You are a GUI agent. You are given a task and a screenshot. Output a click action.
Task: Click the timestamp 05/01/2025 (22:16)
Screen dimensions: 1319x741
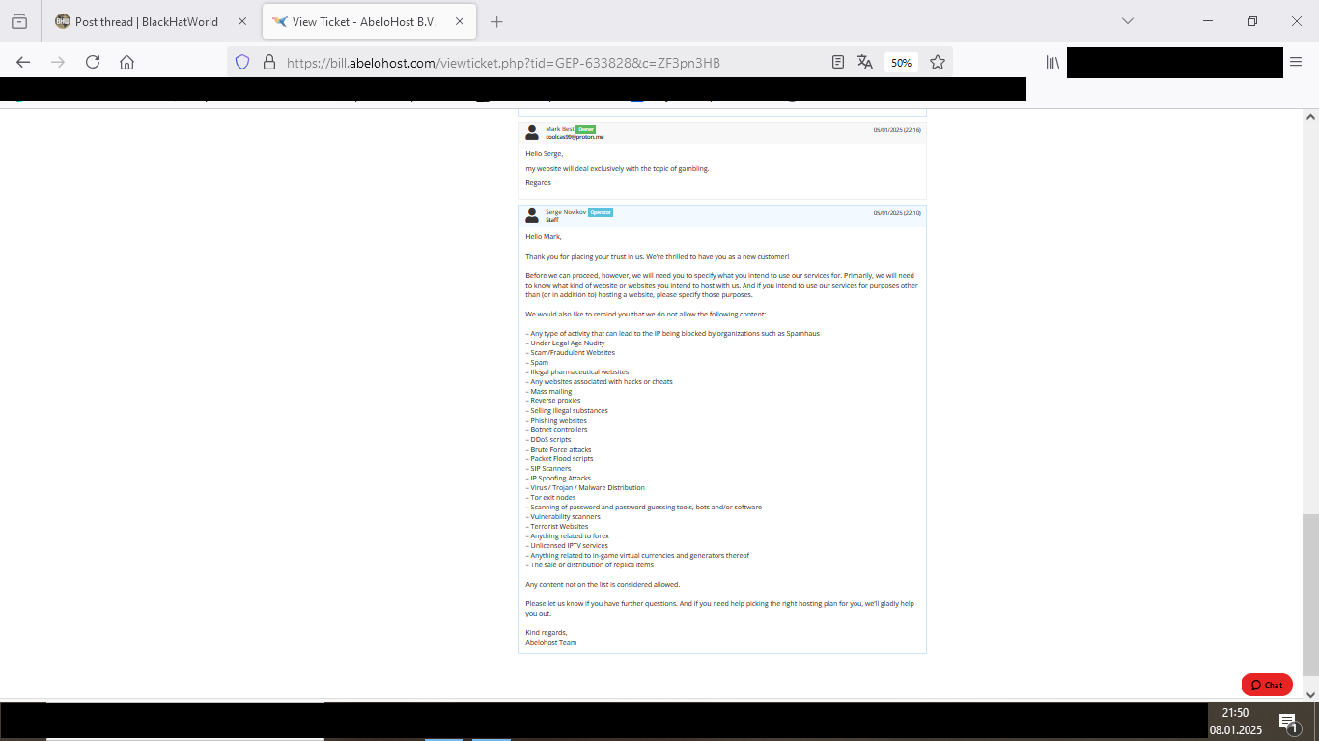point(897,130)
